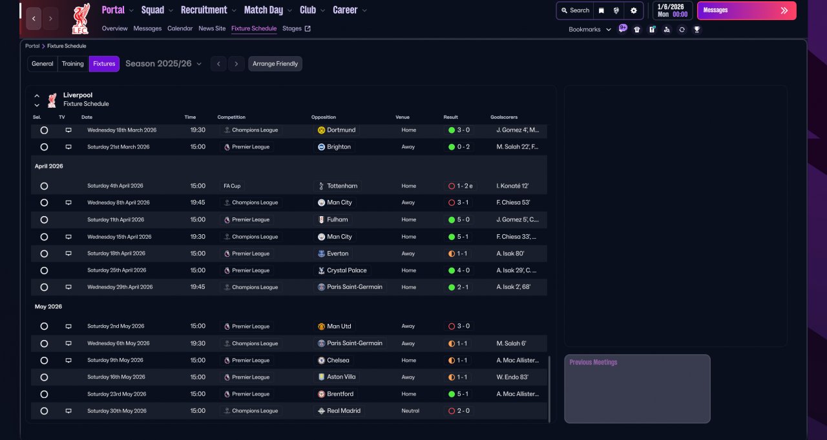Open the Calendar sub-menu item
The width and height of the screenshot is (827, 440).
(180, 28)
